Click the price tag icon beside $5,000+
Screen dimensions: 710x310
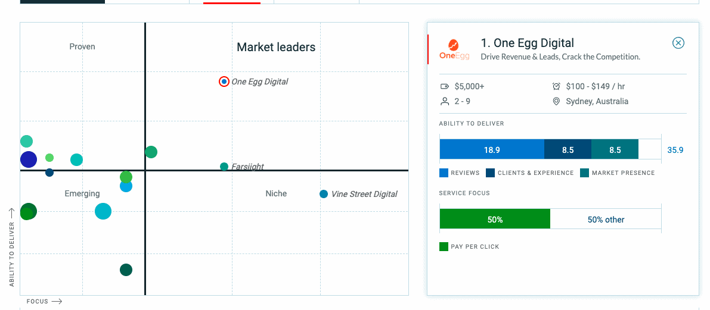[445, 86]
